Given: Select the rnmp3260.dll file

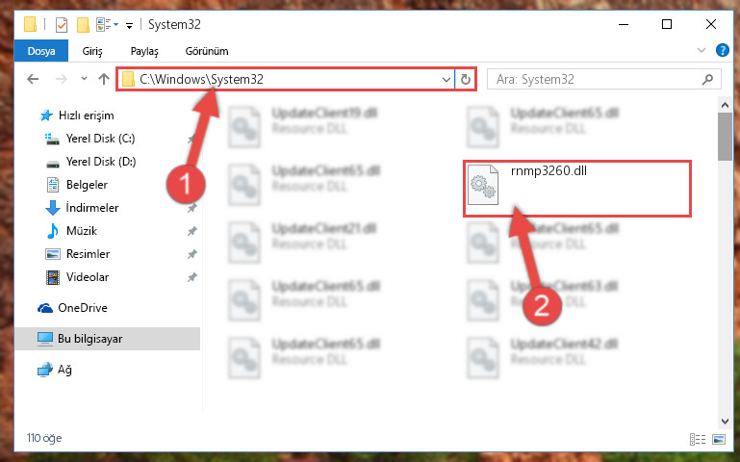Looking at the screenshot, I should (x=577, y=189).
